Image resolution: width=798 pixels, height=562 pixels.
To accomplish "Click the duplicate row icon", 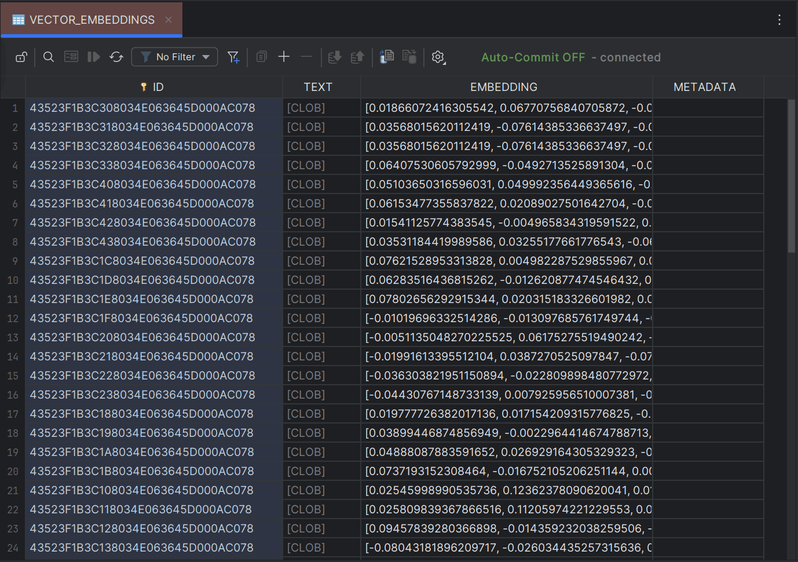I will point(262,57).
